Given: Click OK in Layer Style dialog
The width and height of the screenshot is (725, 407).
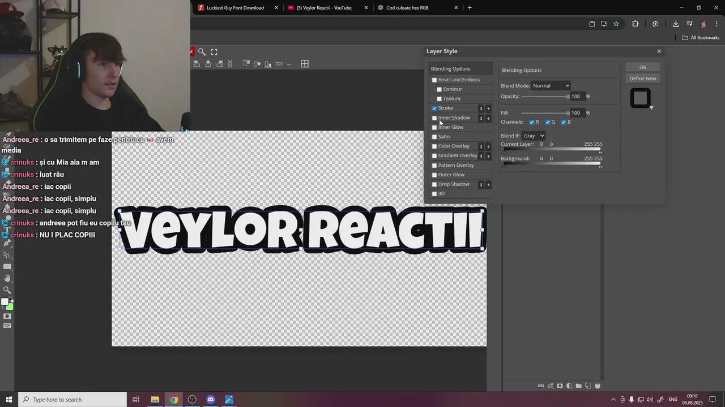Looking at the screenshot, I should (643, 67).
